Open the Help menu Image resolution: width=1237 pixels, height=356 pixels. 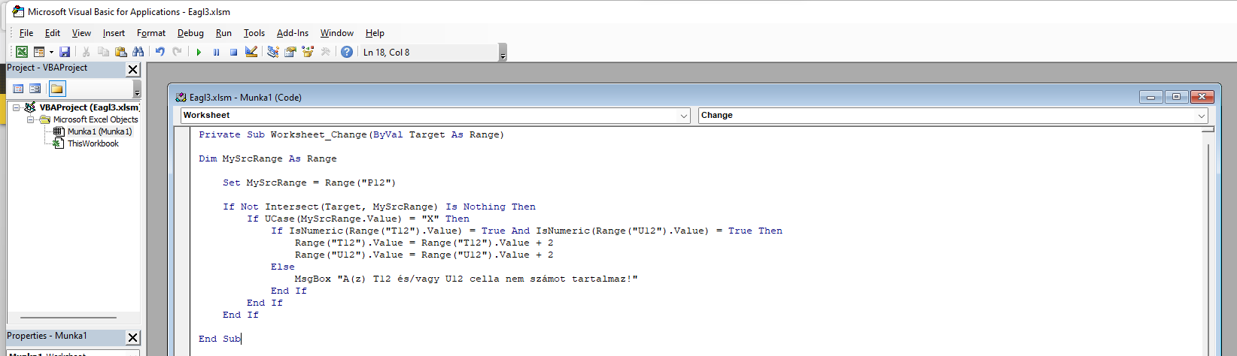[x=375, y=33]
